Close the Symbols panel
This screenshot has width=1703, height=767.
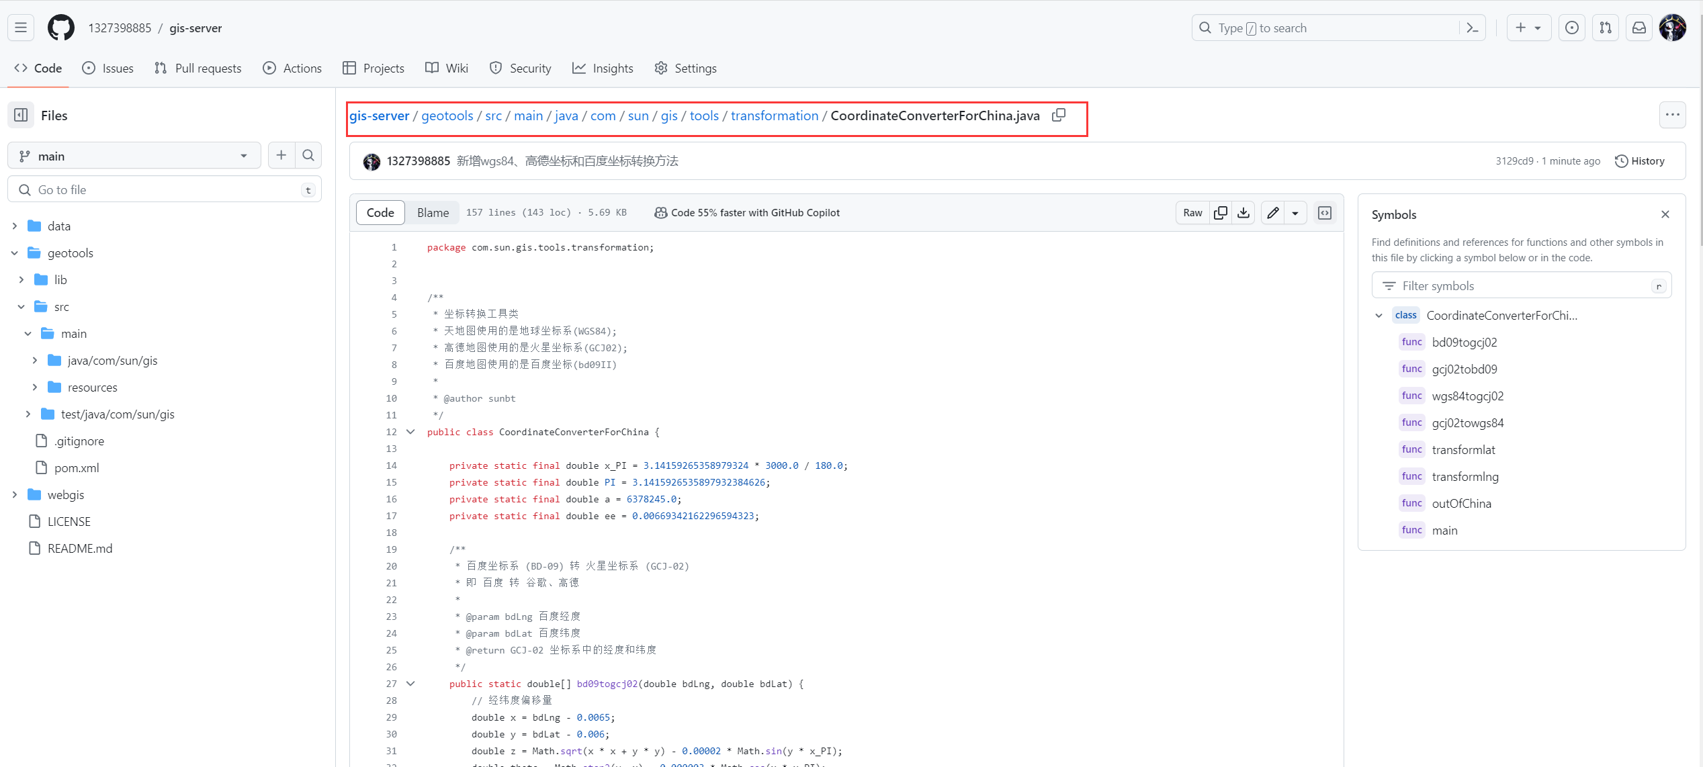(1665, 214)
